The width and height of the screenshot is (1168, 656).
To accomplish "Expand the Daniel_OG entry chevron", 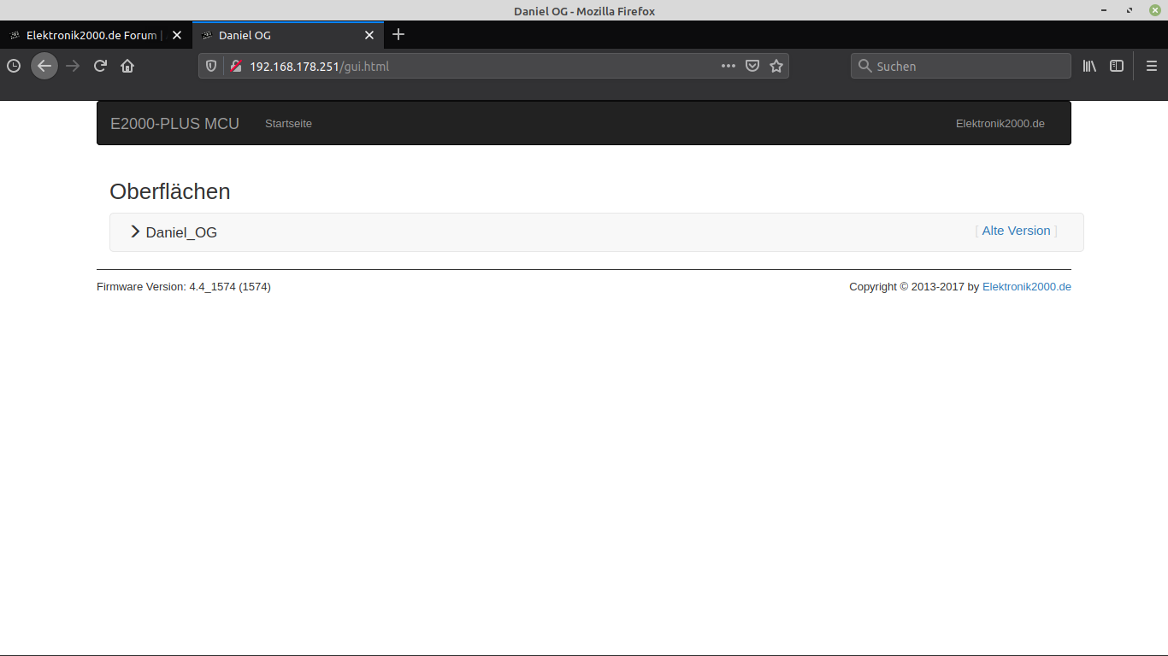I will coord(135,231).
